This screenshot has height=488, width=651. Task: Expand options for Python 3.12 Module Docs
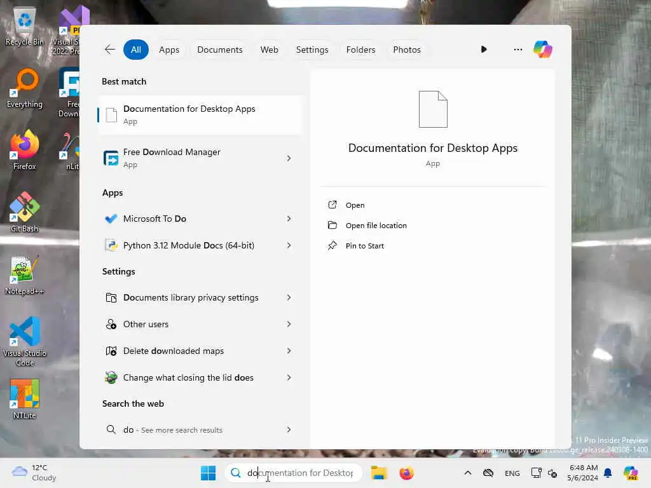point(289,245)
